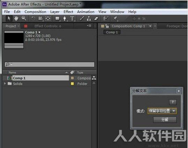This screenshot has width=188, height=148.
Task: Click the Type column header
Action: (x=80, y=72)
